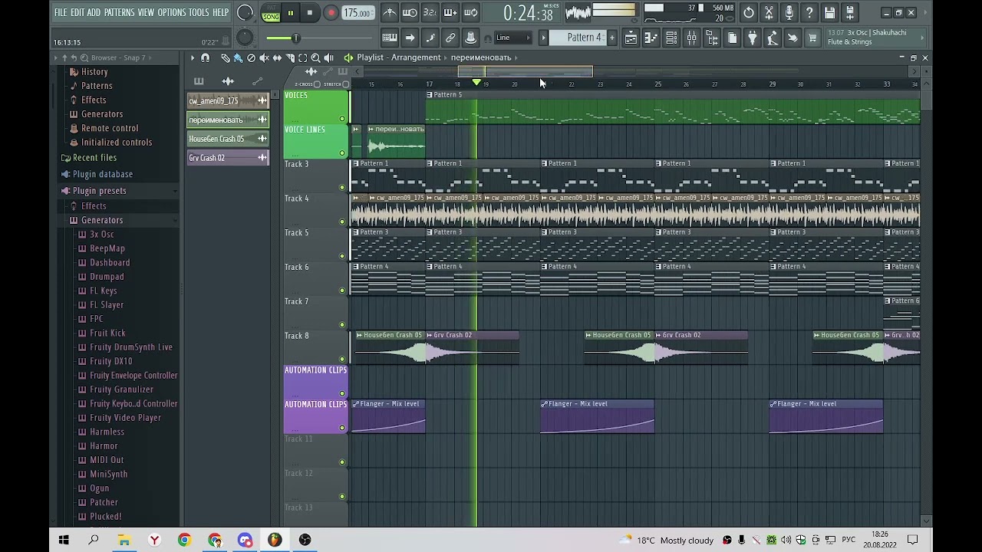Image resolution: width=982 pixels, height=552 pixels.
Task: Expand the Plugin database folder
Action: [103, 175]
